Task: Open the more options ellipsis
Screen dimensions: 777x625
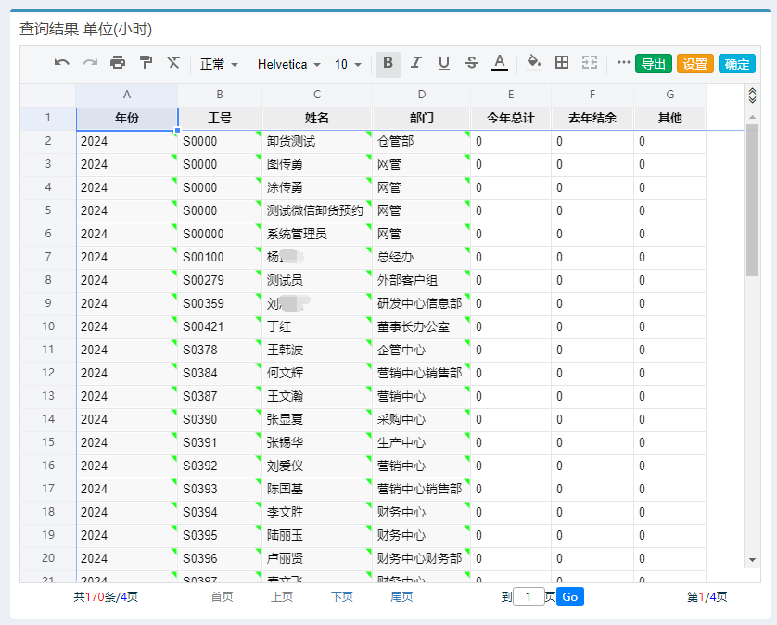Action: pos(623,63)
